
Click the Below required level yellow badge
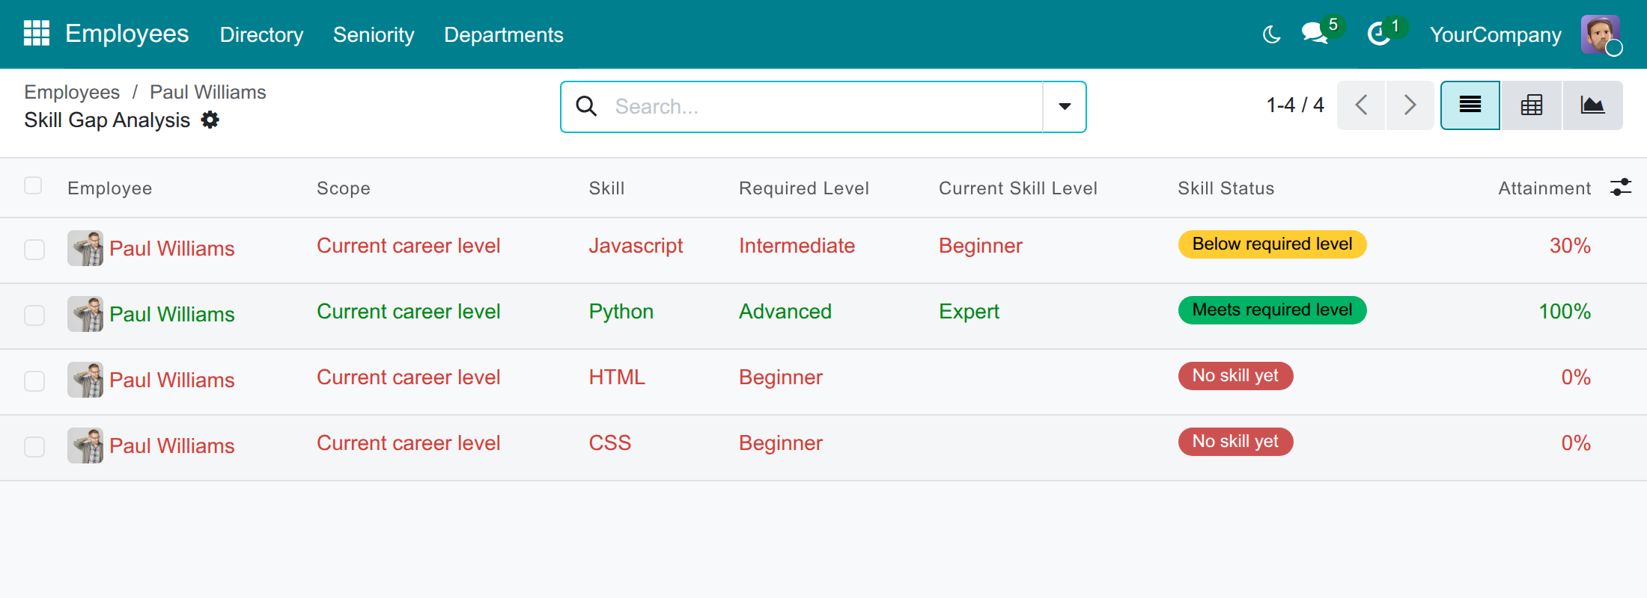pos(1272,244)
